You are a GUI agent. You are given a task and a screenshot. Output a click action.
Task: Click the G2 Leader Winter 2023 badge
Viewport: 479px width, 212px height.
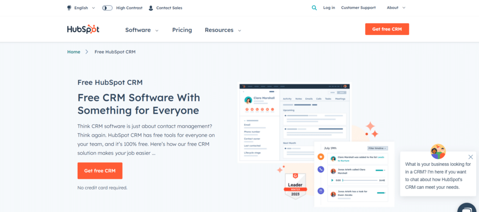click(295, 186)
